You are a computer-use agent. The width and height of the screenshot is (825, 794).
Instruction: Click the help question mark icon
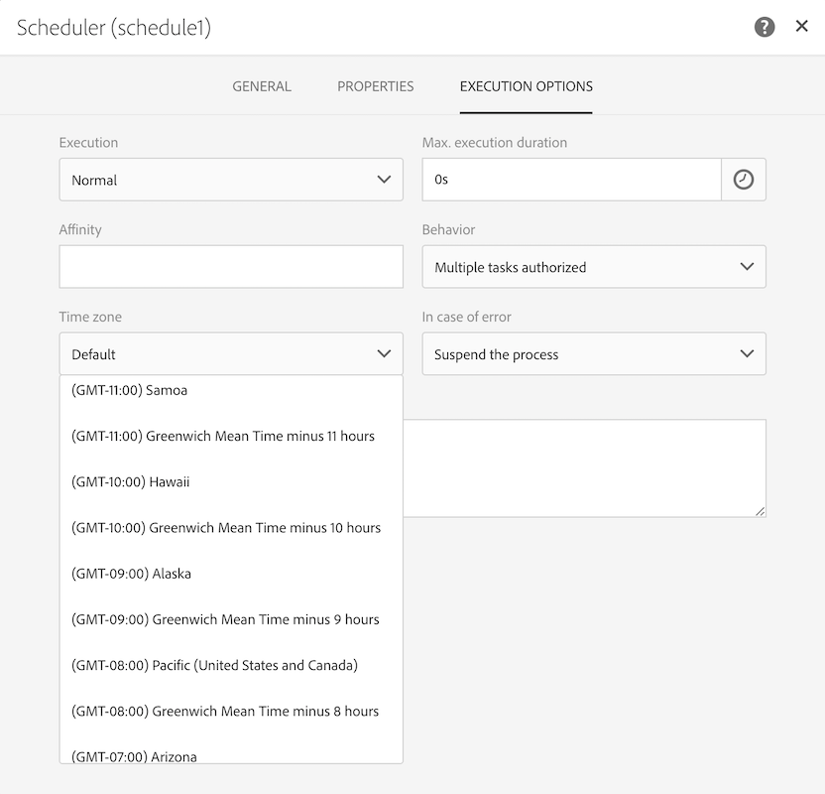[765, 27]
